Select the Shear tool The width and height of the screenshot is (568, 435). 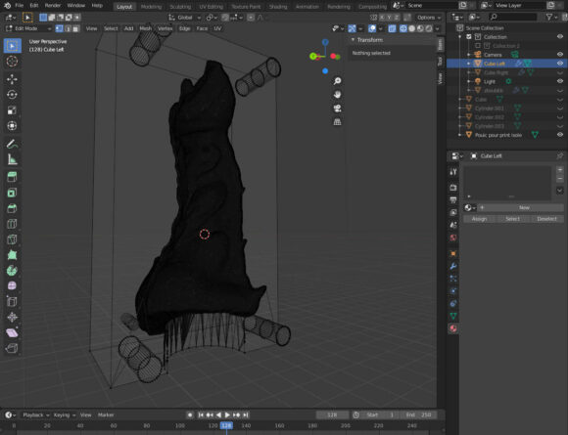(x=13, y=332)
